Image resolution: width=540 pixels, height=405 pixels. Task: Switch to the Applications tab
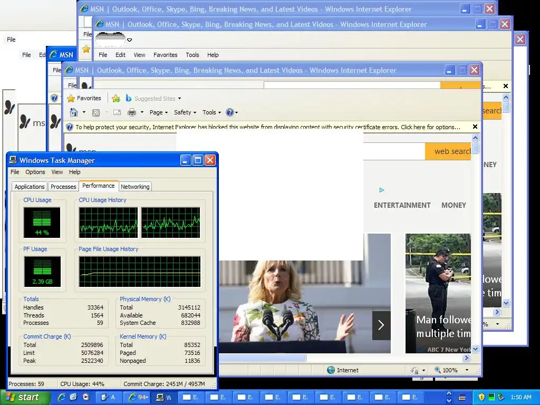[30, 187]
